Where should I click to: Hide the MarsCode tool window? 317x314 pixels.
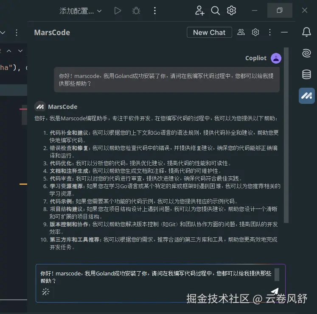(x=284, y=32)
